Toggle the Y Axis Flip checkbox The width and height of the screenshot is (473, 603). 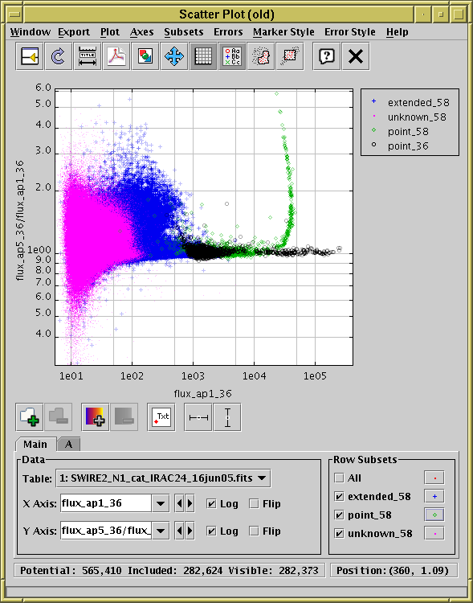pyautogui.click(x=254, y=531)
